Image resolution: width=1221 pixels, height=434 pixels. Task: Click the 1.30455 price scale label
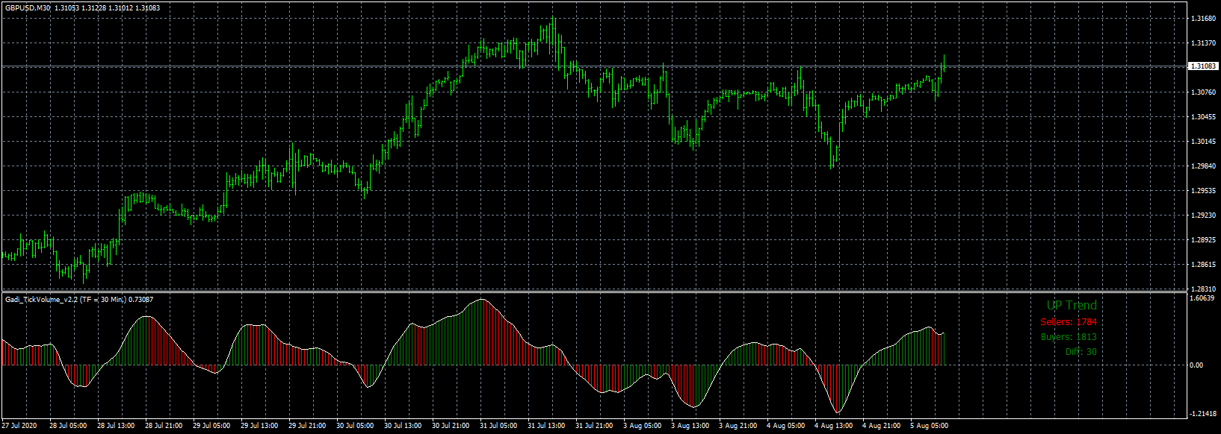(1203, 117)
